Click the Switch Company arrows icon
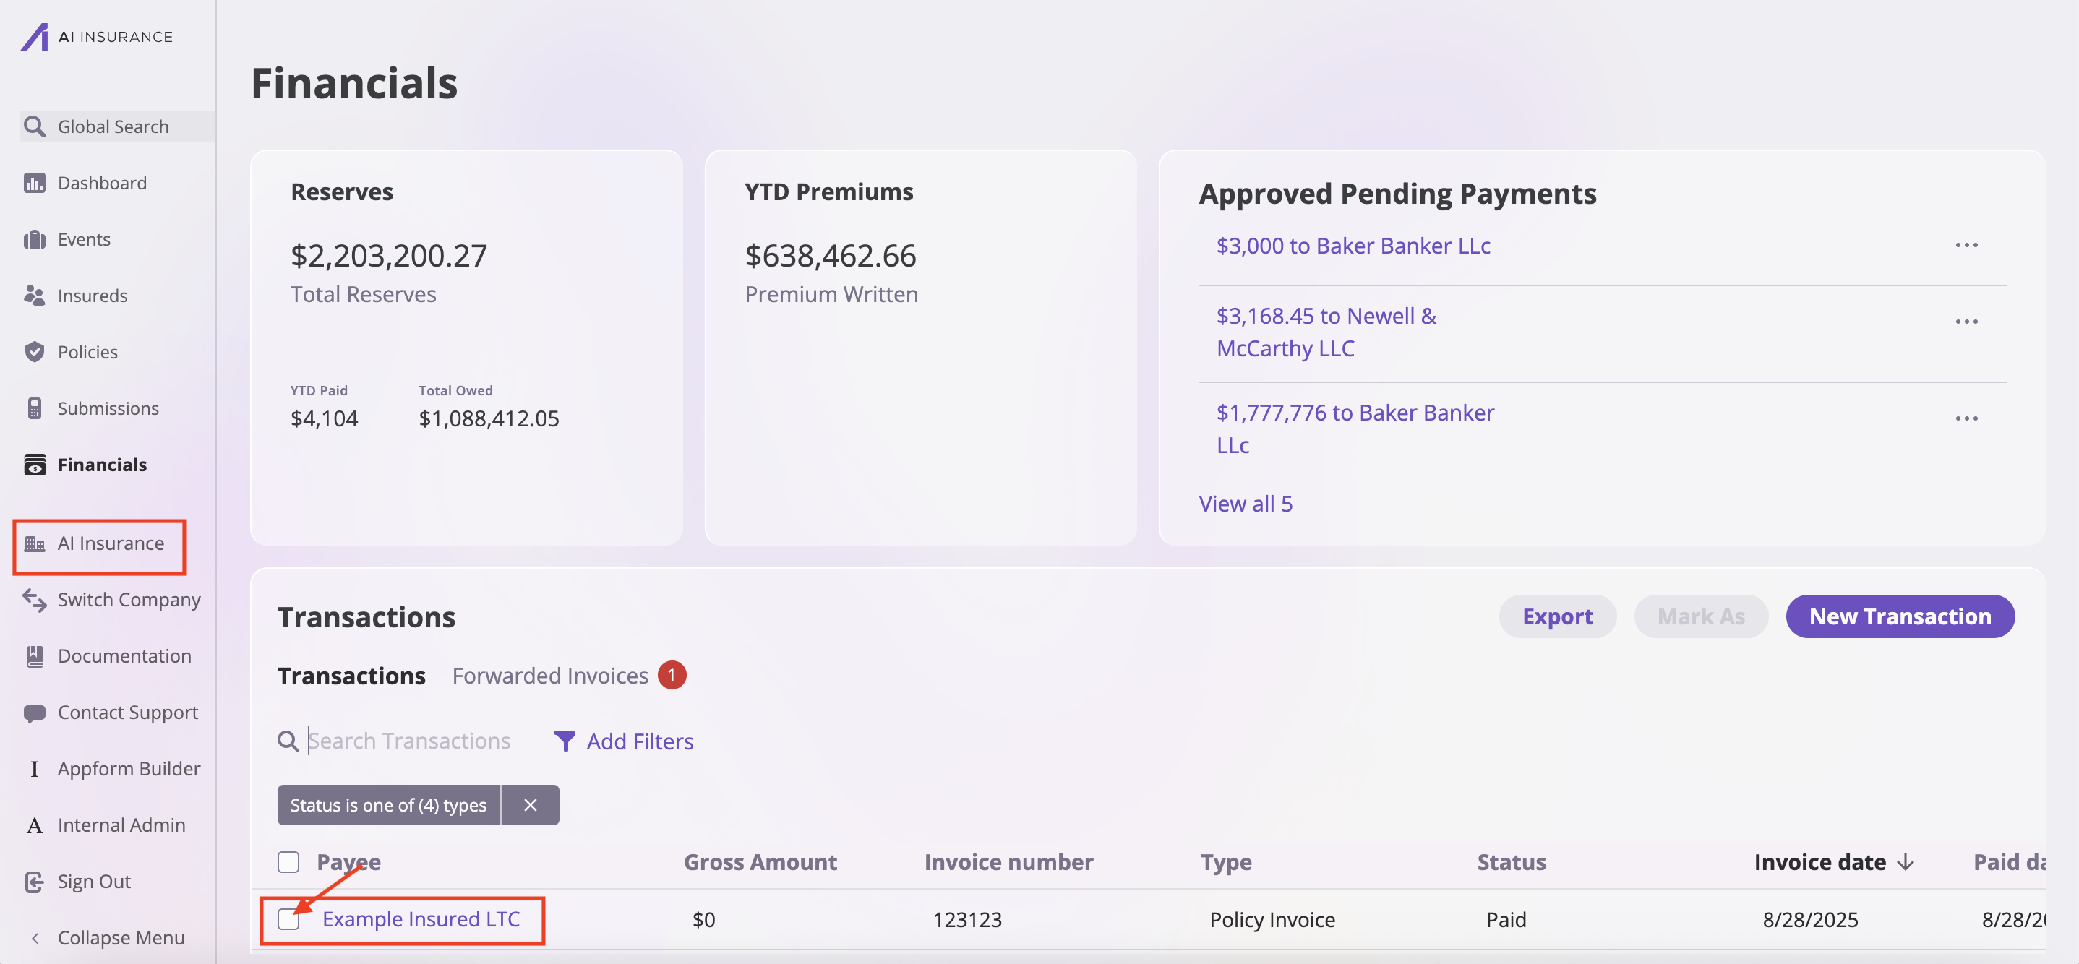The height and width of the screenshot is (964, 2079). [x=34, y=599]
